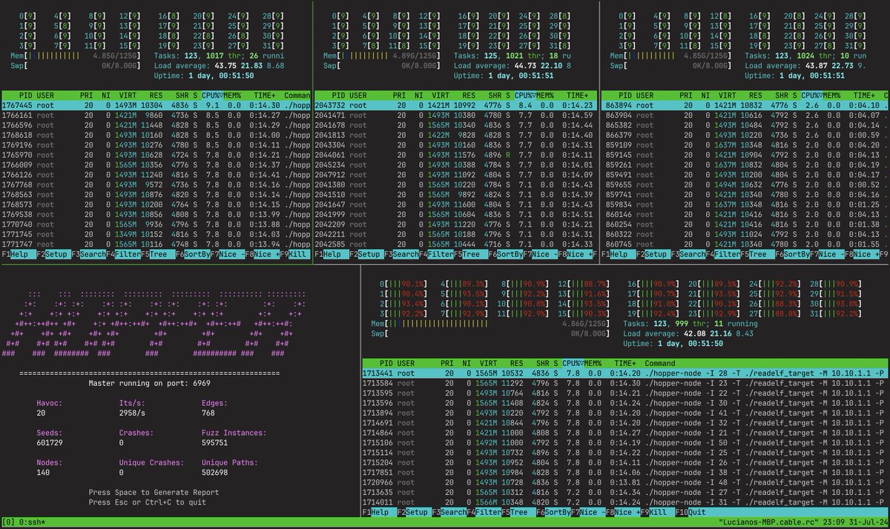
Task: Quit bottom-right htop using F10
Action: click(689, 511)
